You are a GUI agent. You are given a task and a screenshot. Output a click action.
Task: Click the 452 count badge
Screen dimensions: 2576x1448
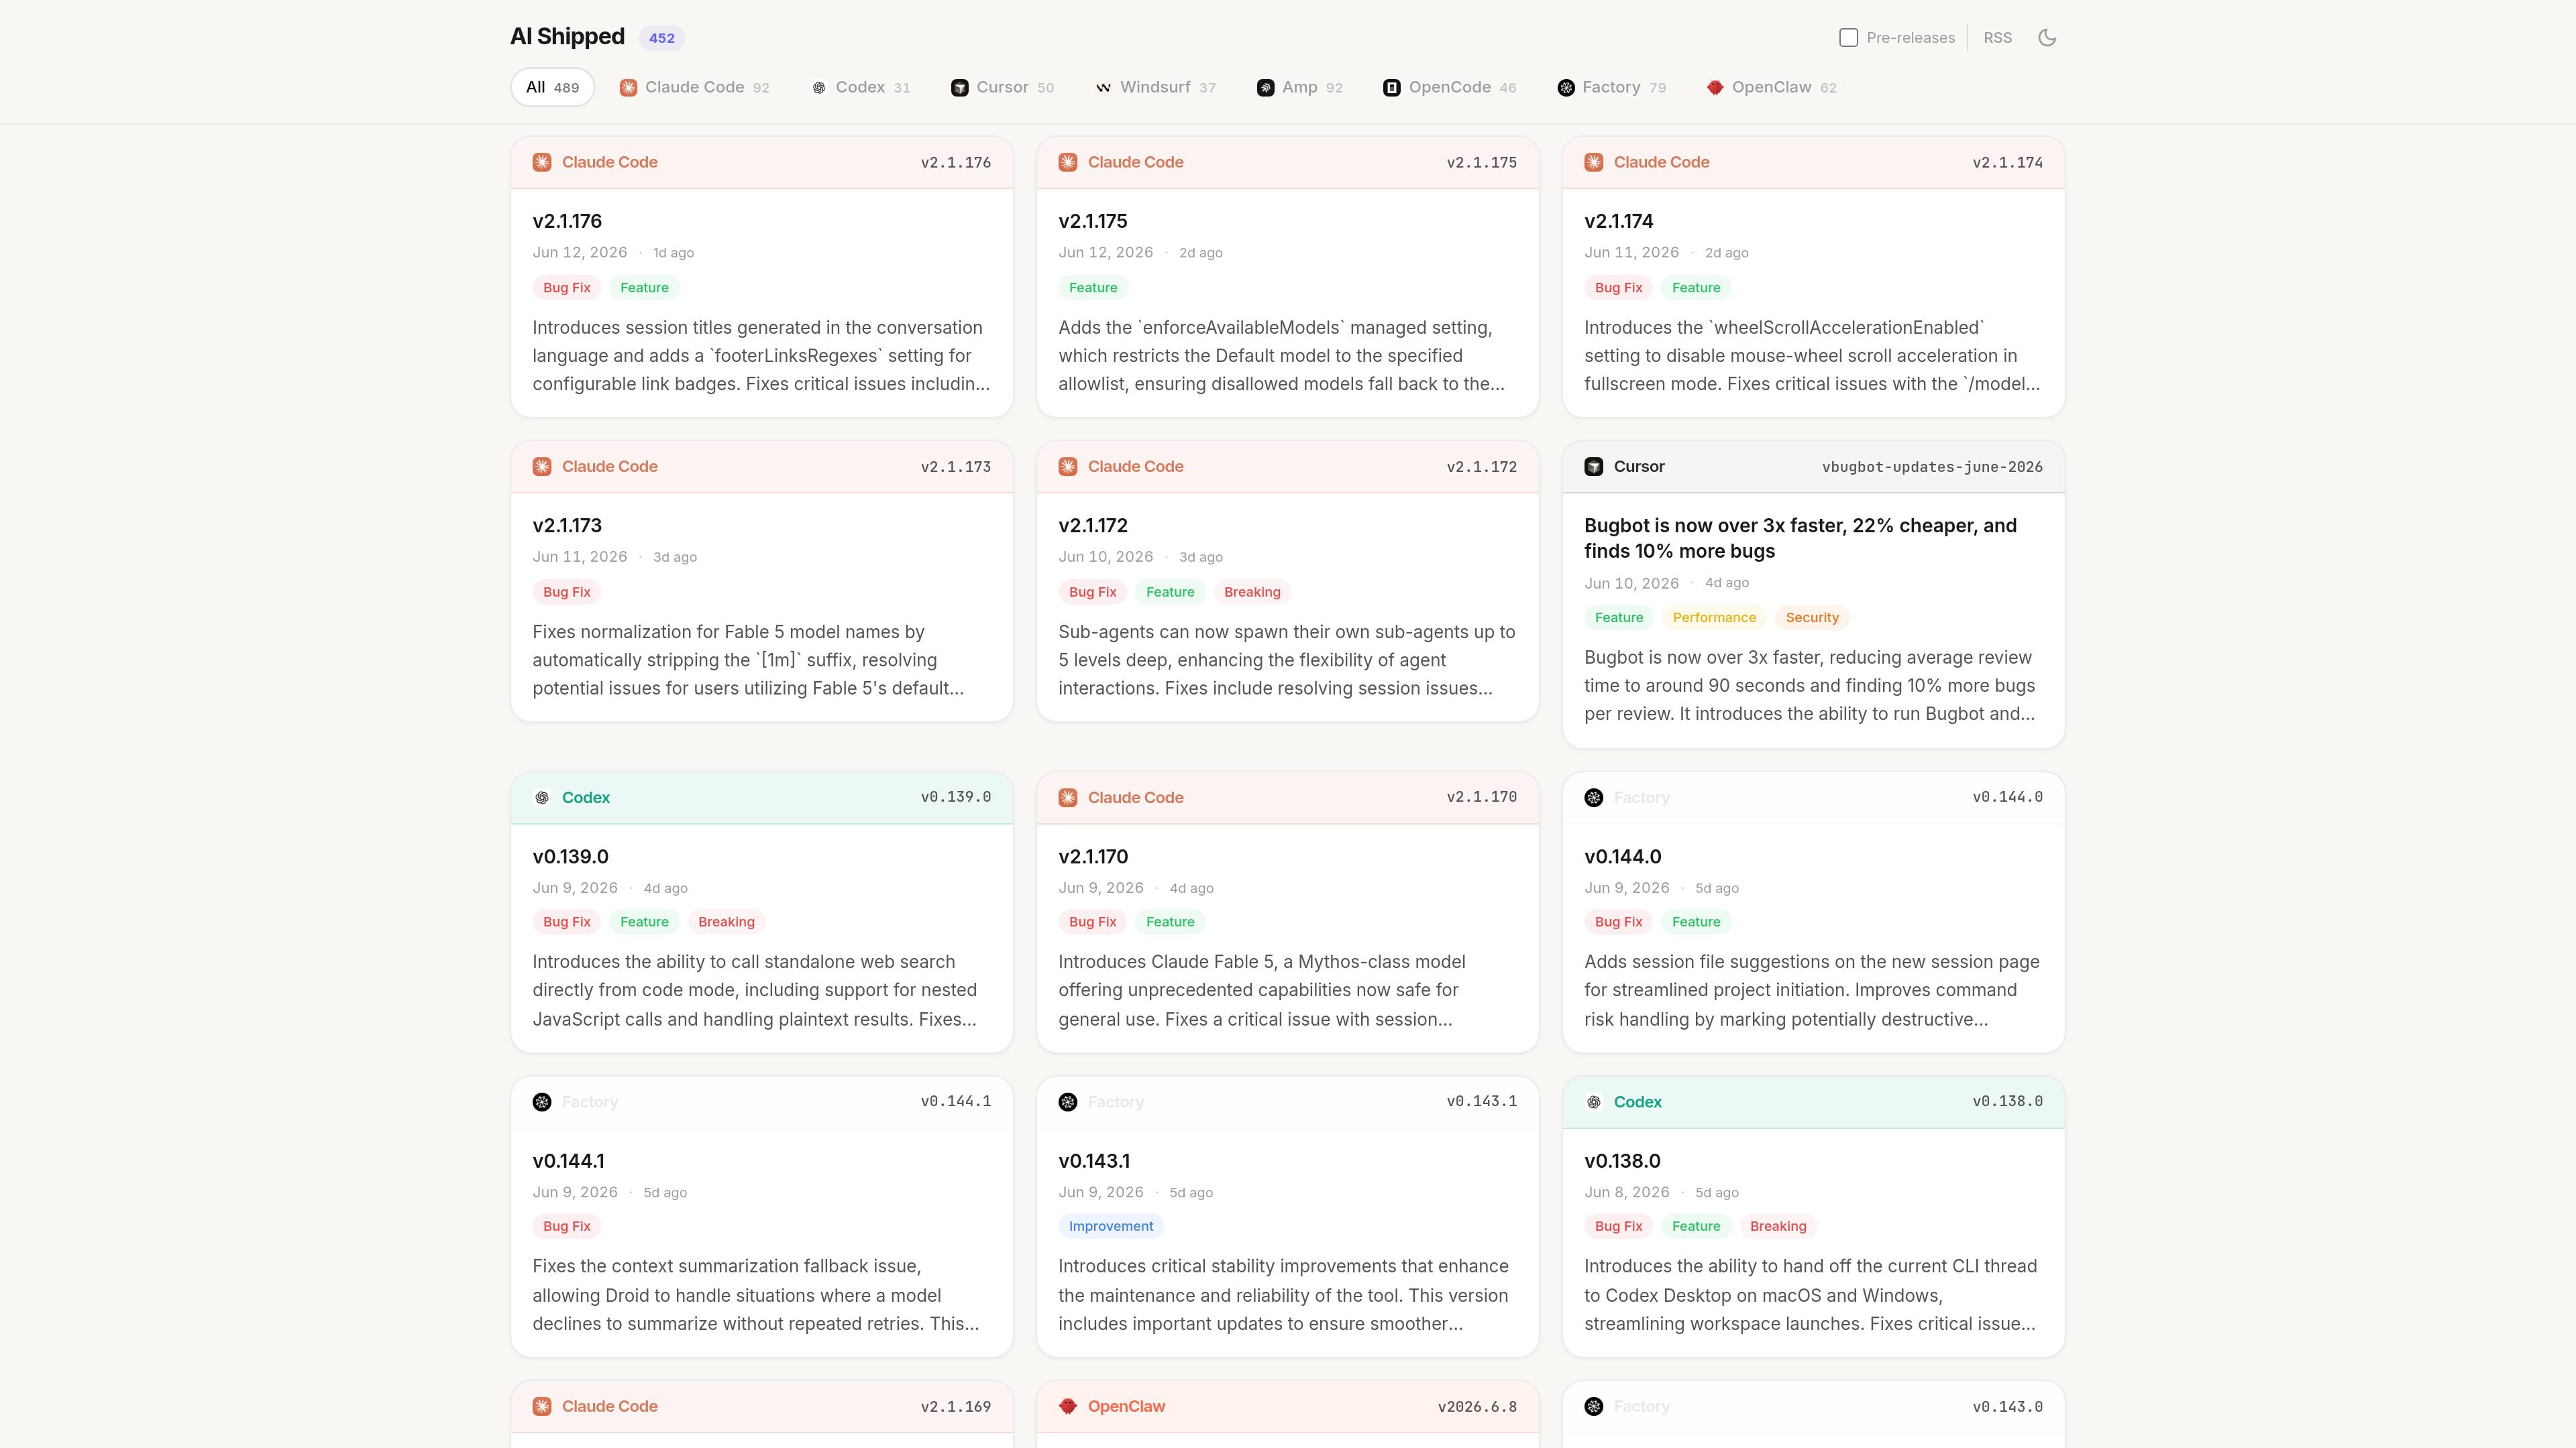pos(662,38)
